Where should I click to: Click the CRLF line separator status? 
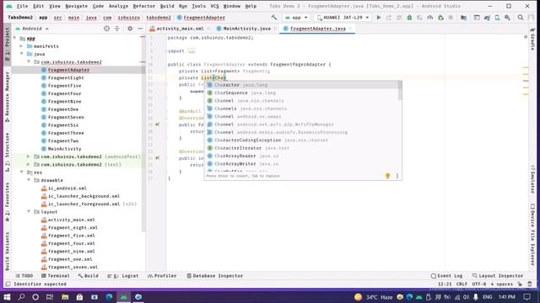click(462, 284)
